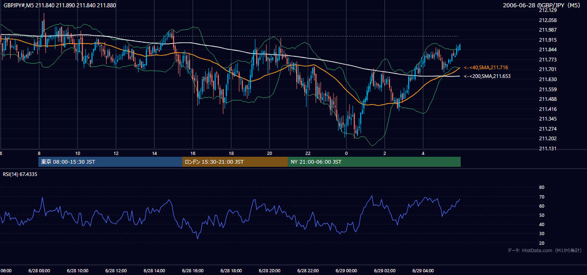587x275 pixels.
Task: Click the 6/28 14:00 date label
Action: pyautogui.click(x=154, y=270)
